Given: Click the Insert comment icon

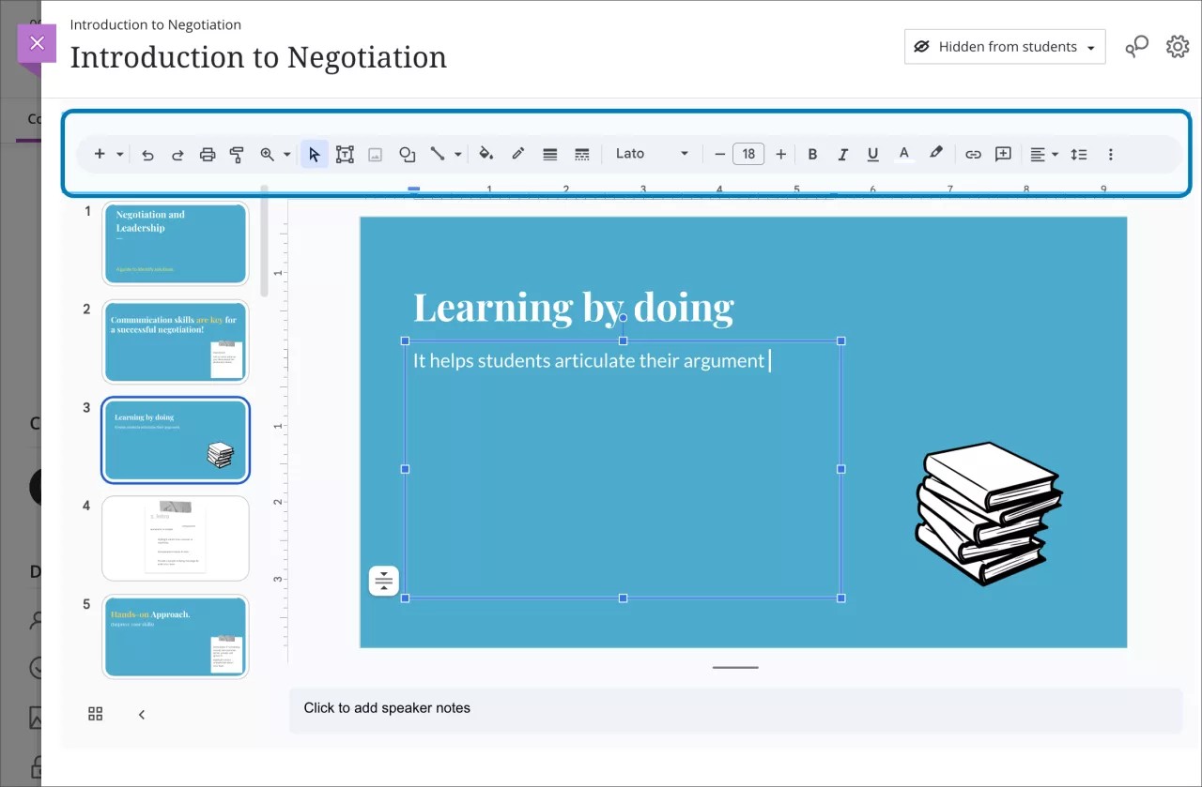Looking at the screenshot, I should click(1002, 154).
